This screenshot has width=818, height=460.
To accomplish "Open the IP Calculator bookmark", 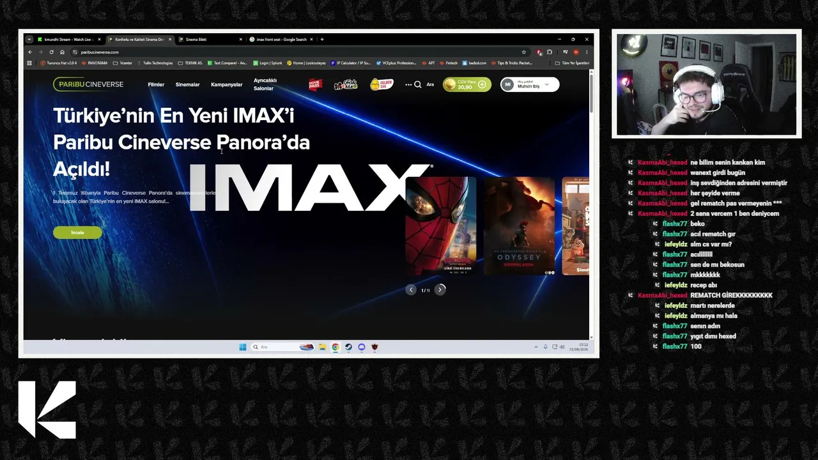I will 350,63.
